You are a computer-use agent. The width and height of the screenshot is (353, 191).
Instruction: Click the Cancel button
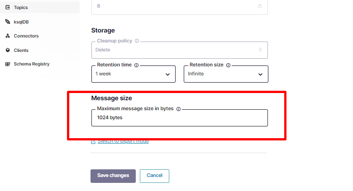tap(154, 176)
